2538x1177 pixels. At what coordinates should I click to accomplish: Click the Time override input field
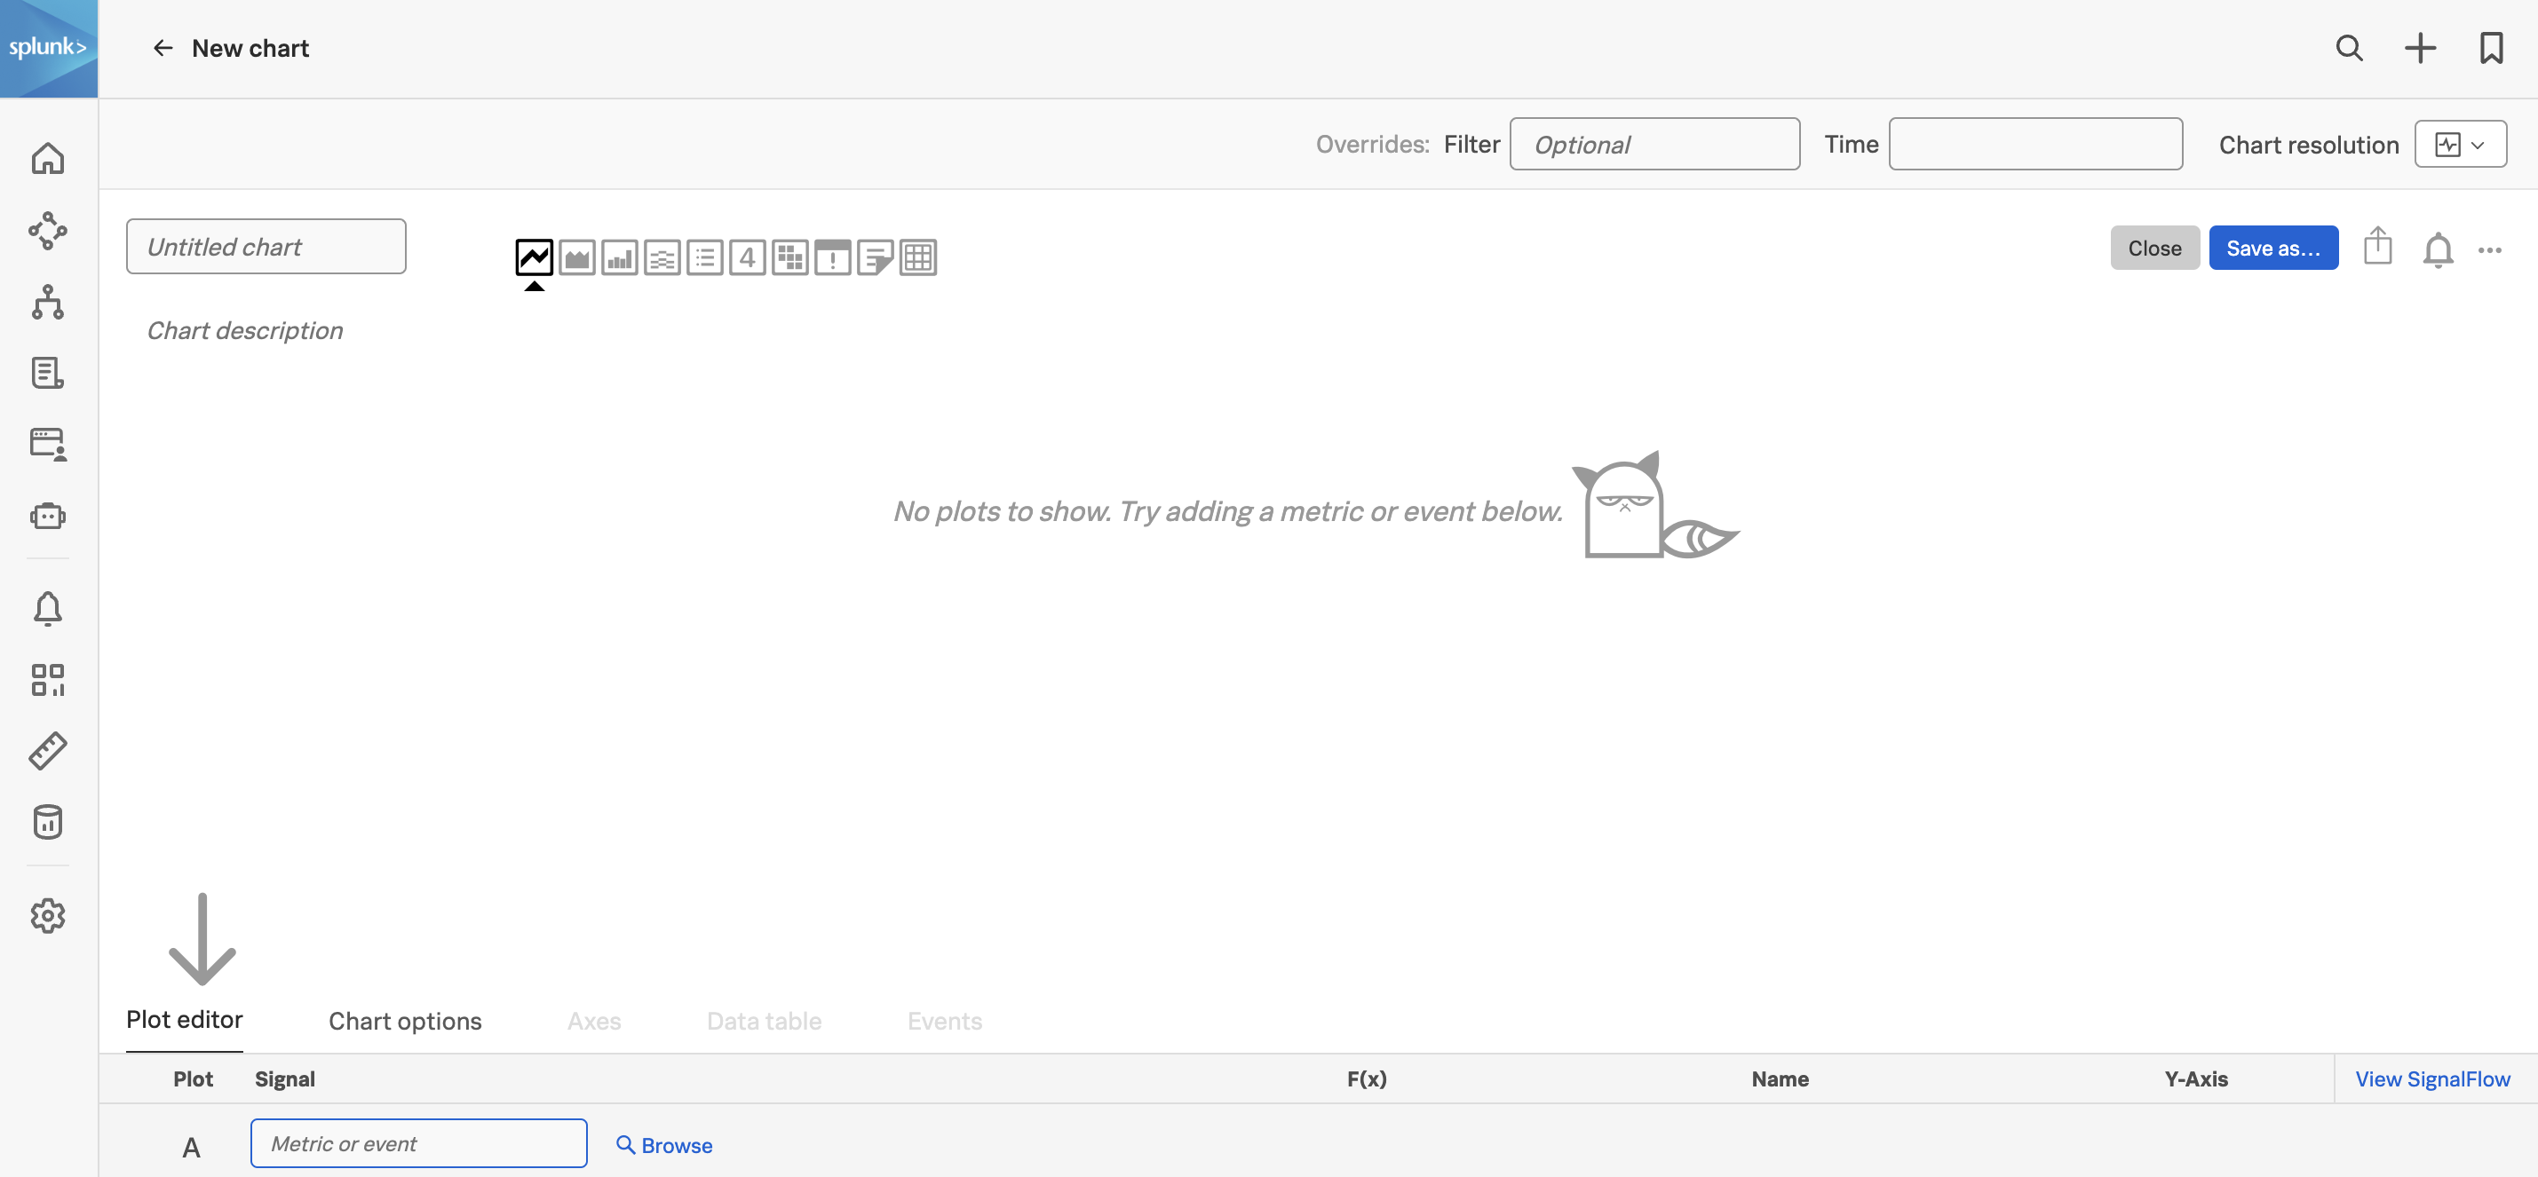[2036, 143]
